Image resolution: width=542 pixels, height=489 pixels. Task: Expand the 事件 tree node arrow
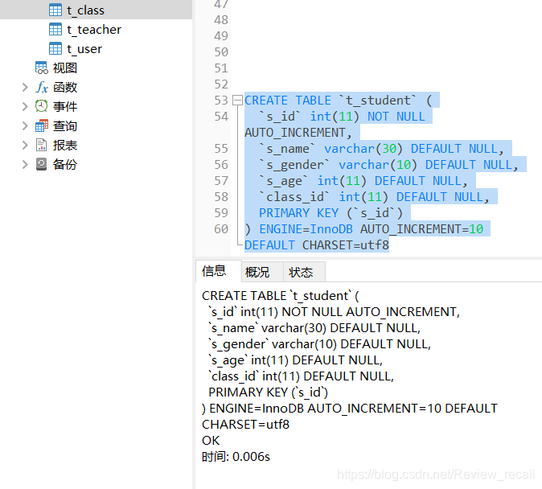coord(25,106)
